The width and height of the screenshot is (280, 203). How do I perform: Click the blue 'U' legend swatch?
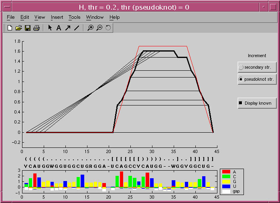(x=226, y=186)
